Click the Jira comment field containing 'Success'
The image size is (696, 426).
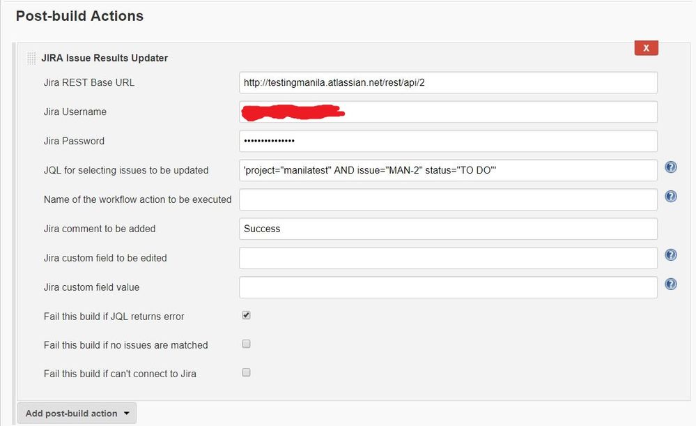point(448,229)
